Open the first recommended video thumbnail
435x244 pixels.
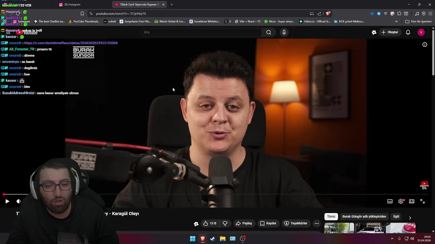click(339, 228)
